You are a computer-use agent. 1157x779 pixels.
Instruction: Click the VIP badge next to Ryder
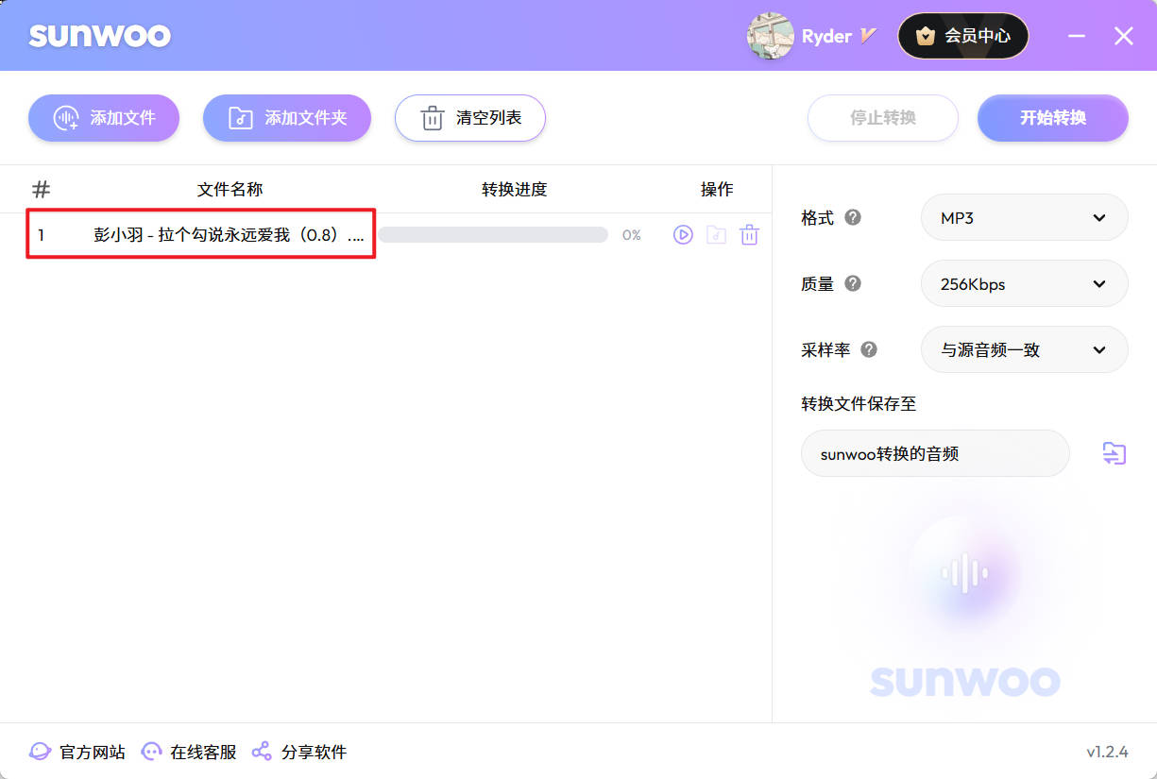tap(868, 36)
